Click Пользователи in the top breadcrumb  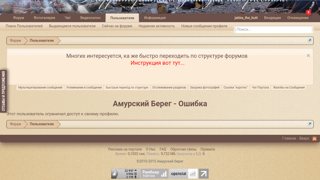(x=42, y=41)
